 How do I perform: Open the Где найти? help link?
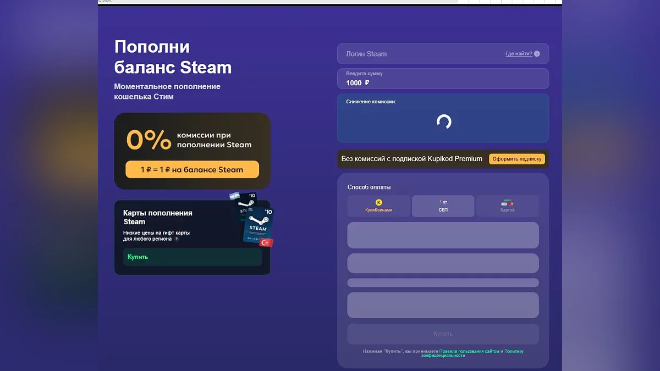click(x=519, y=54)
